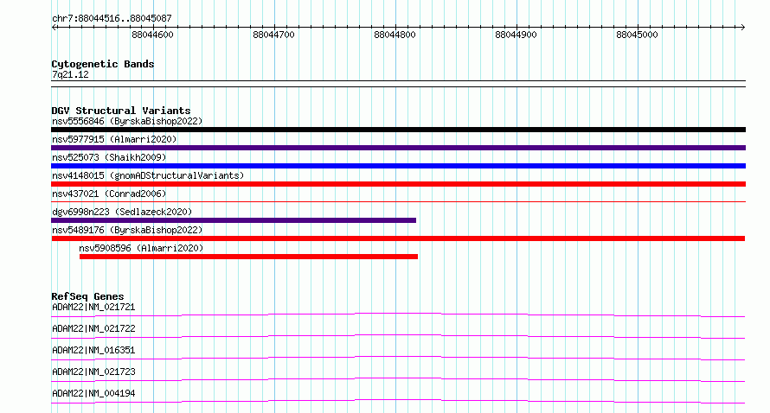Image resolution: width=770 pixels, height=413 pixels.
Task: Open variant nsv437021 (Conrad2006) label
Action: click(x=109, y=194)
